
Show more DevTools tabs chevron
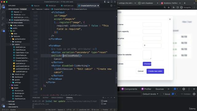(168, 89)
